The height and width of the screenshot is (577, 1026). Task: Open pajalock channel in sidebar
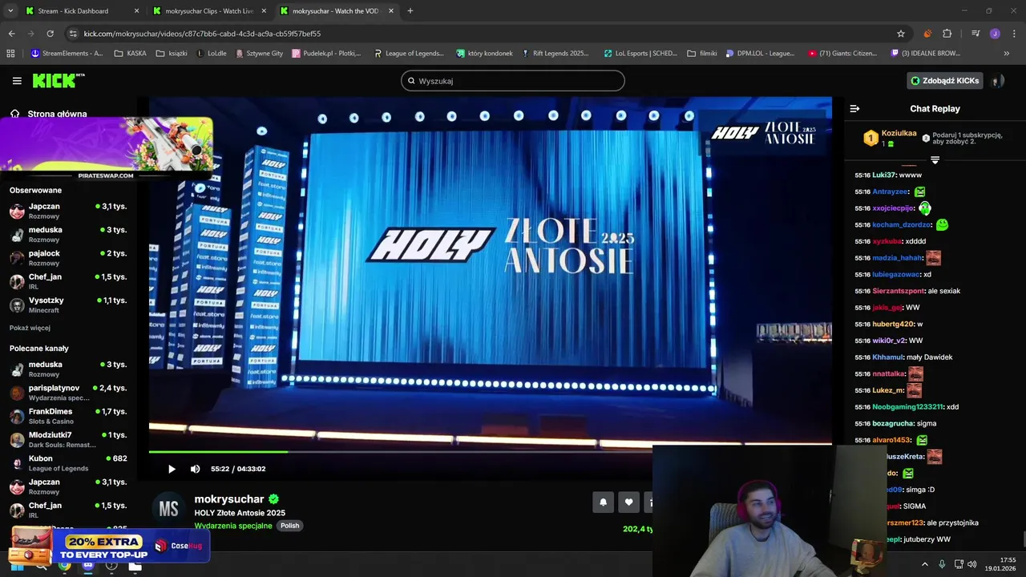click(x=68, y=258)
